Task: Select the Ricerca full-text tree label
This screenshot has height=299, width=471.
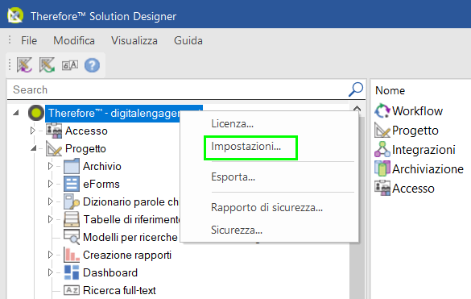Action: tap(119, 290)
